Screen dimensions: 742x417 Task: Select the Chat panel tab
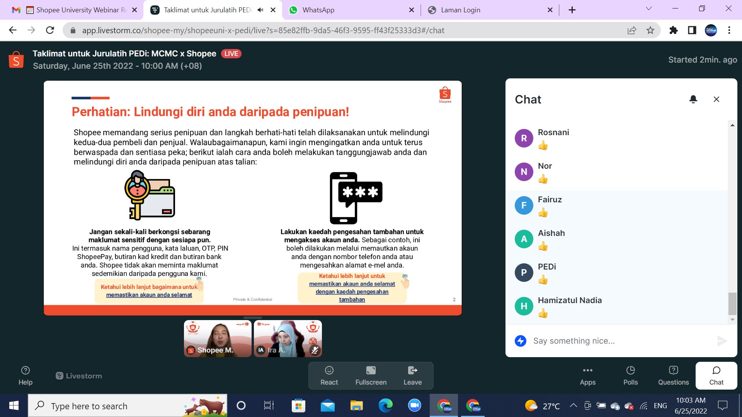click(x=716, y=376)
